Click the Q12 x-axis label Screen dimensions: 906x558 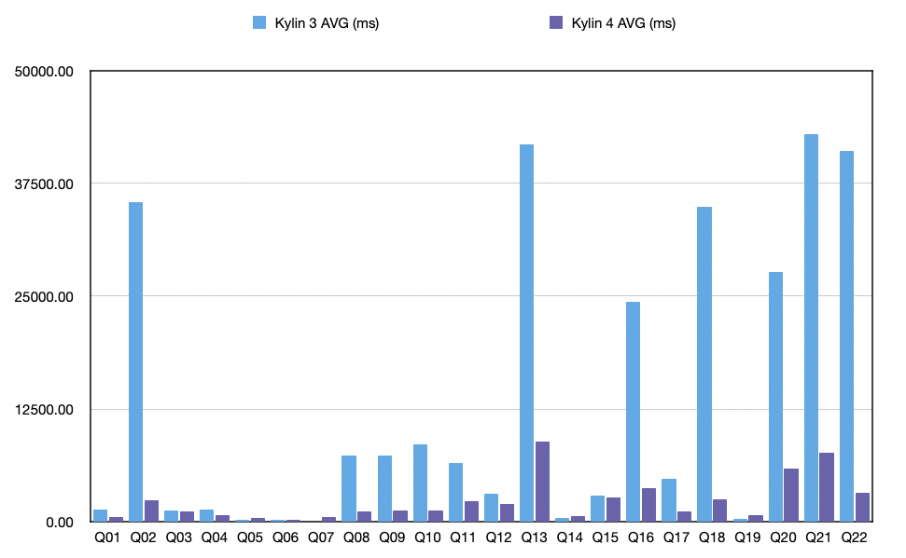498,538
